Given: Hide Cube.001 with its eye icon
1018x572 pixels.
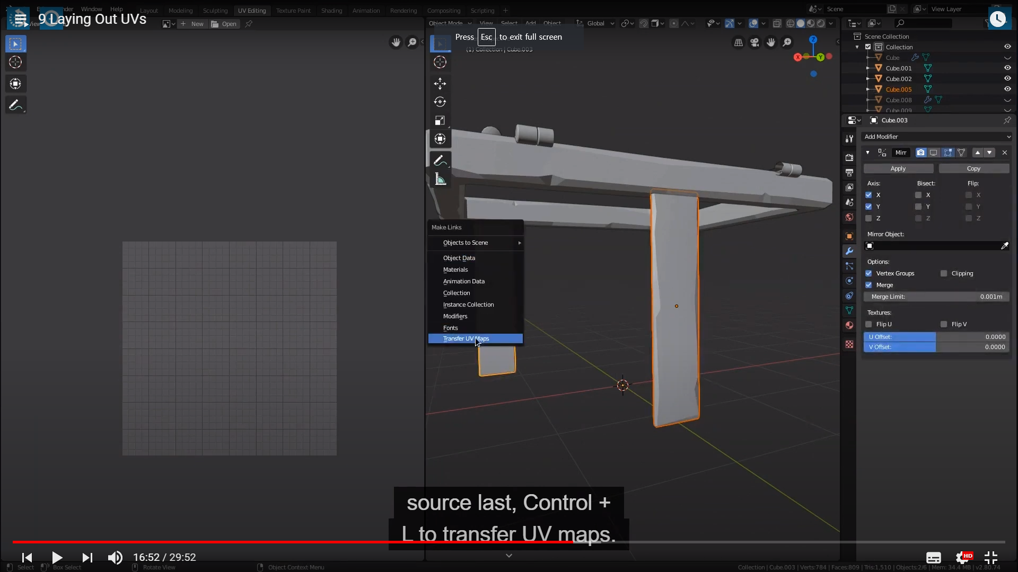Looking at the screenshot, I should [x=1007, y=68].
